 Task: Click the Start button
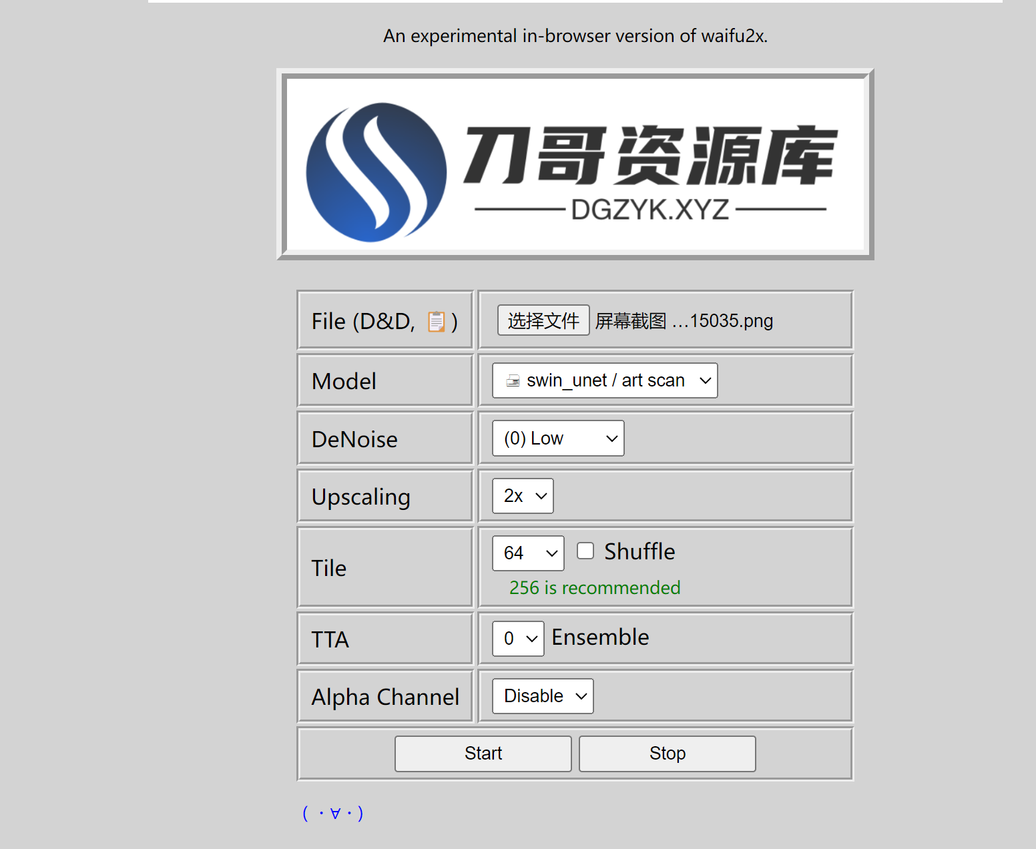pyautogui.click(x=483, y=754)
